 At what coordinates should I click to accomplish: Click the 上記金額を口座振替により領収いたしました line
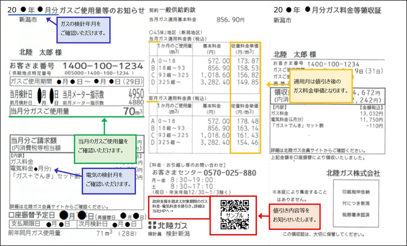(x=318, y=158)
